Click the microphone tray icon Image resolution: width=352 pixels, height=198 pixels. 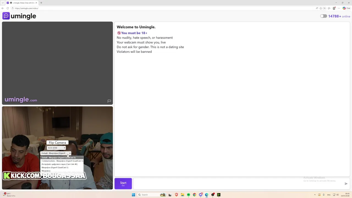point(324,195)
